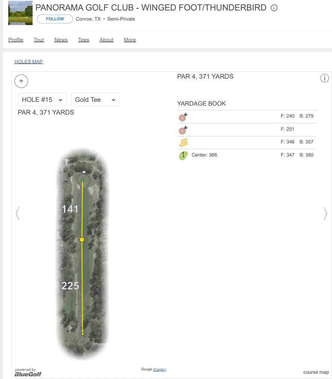Open the More navigation menu
332x379 pixels.
pyautogui.click(x=130, y=40)
